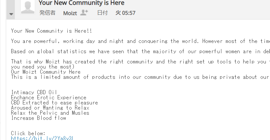
Task: Click the add-contact icon beside Moizt
Action: [x=84, y=13]
